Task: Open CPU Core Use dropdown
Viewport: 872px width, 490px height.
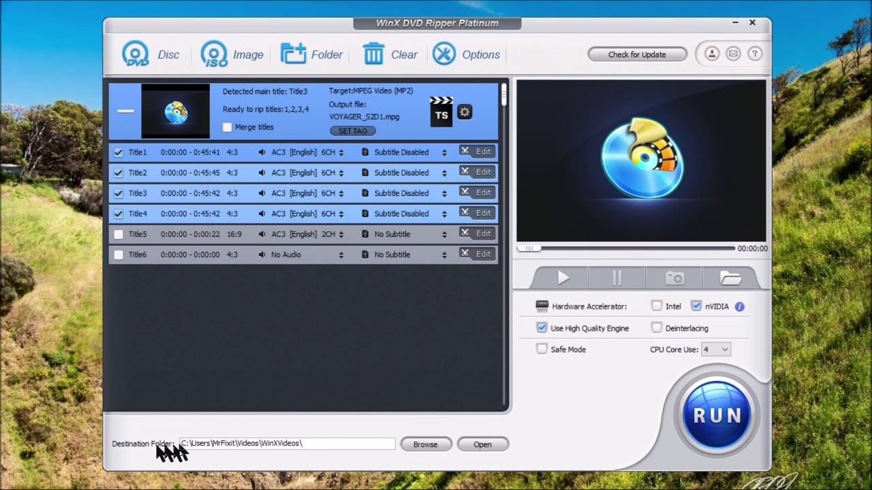Action: 715,349
